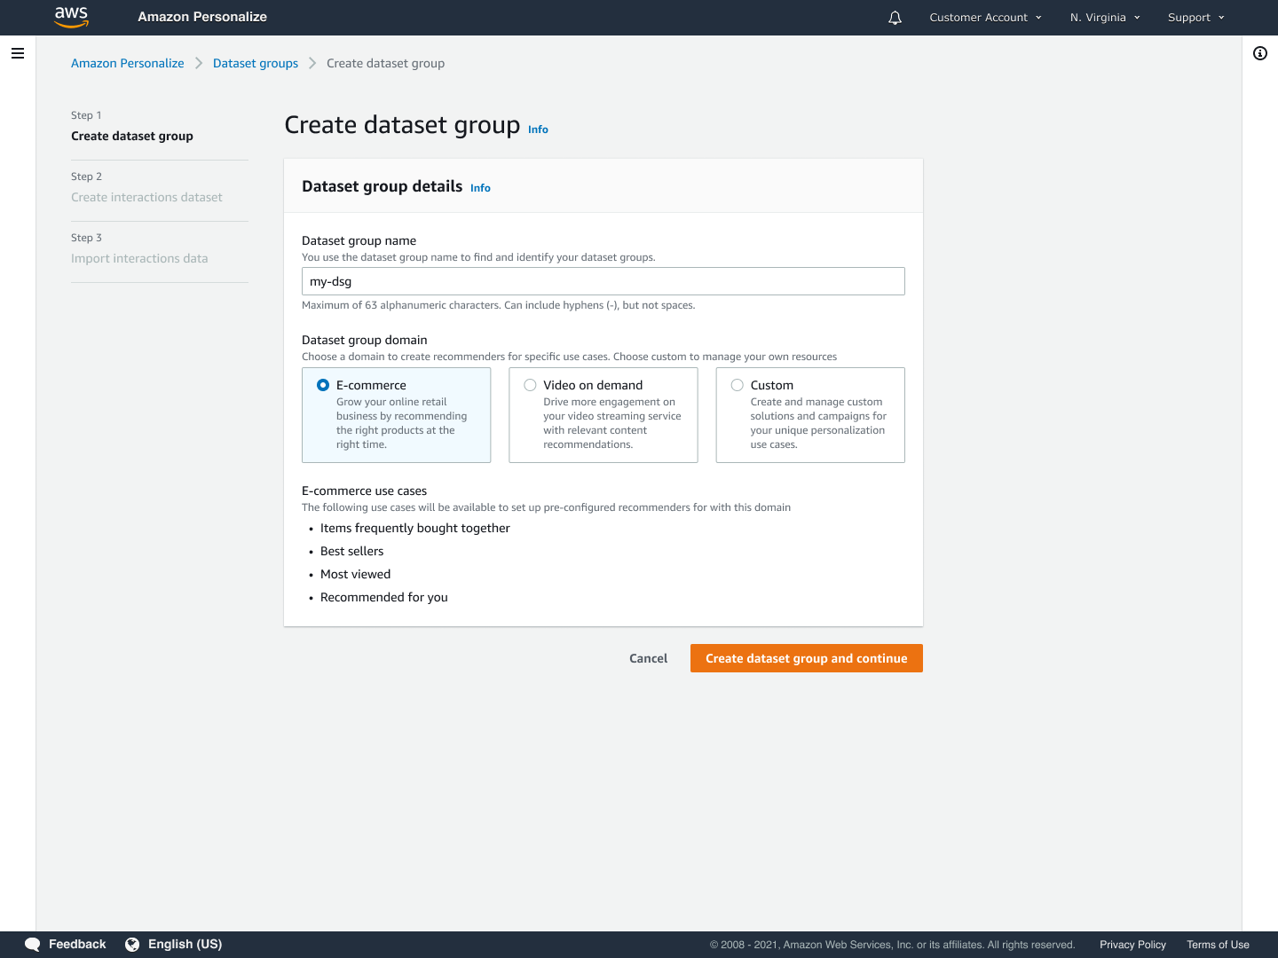1278x958 pixels.
Task: Click the Feedback speech bubble icon
Action: [x=33, y=945]
